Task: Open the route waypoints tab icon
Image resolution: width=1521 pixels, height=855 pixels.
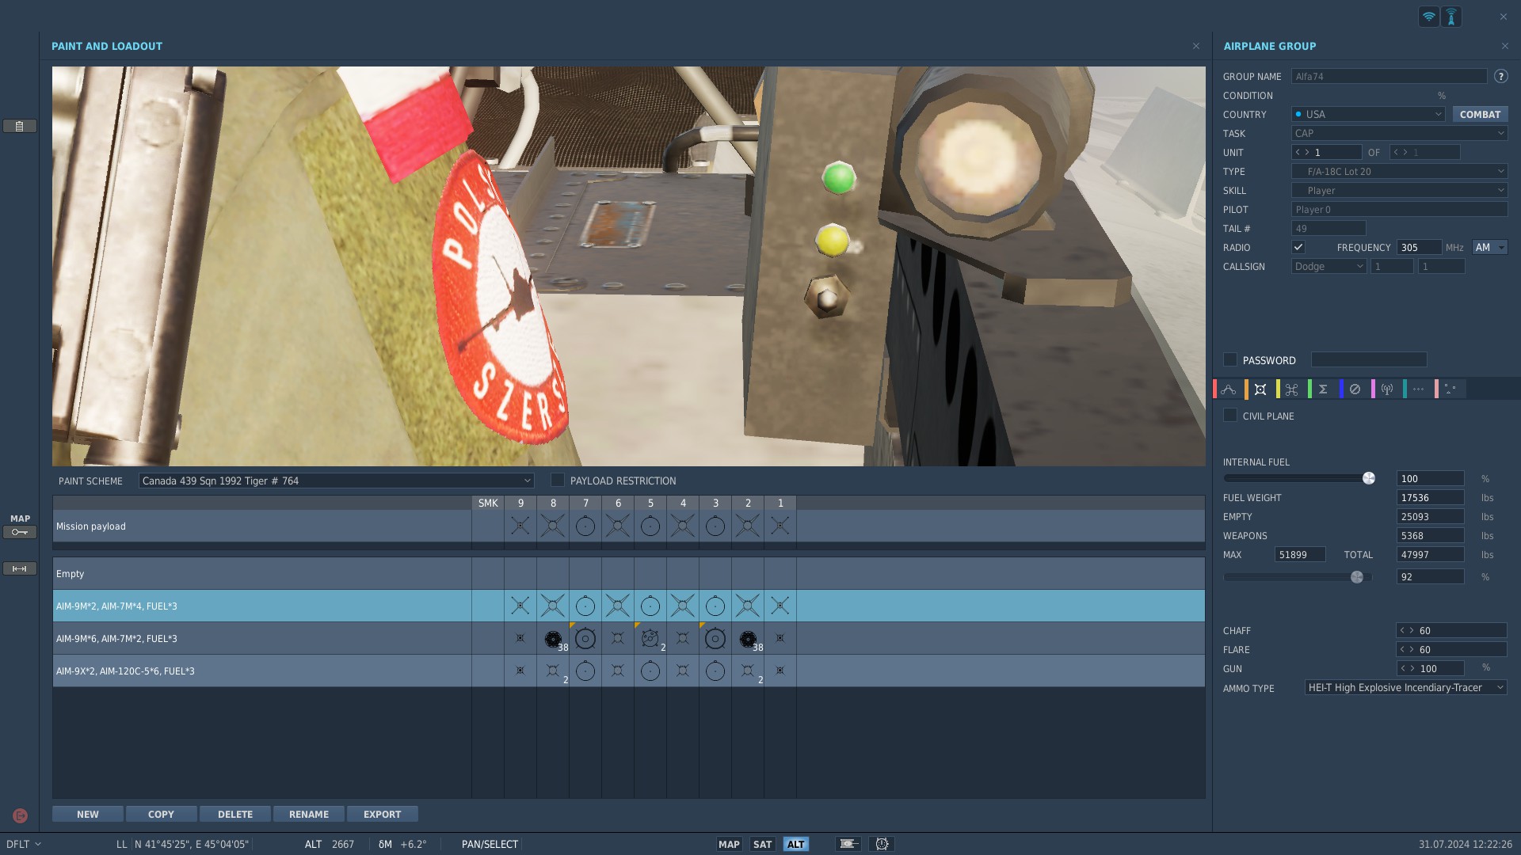Action: (x=1228, y=389)
